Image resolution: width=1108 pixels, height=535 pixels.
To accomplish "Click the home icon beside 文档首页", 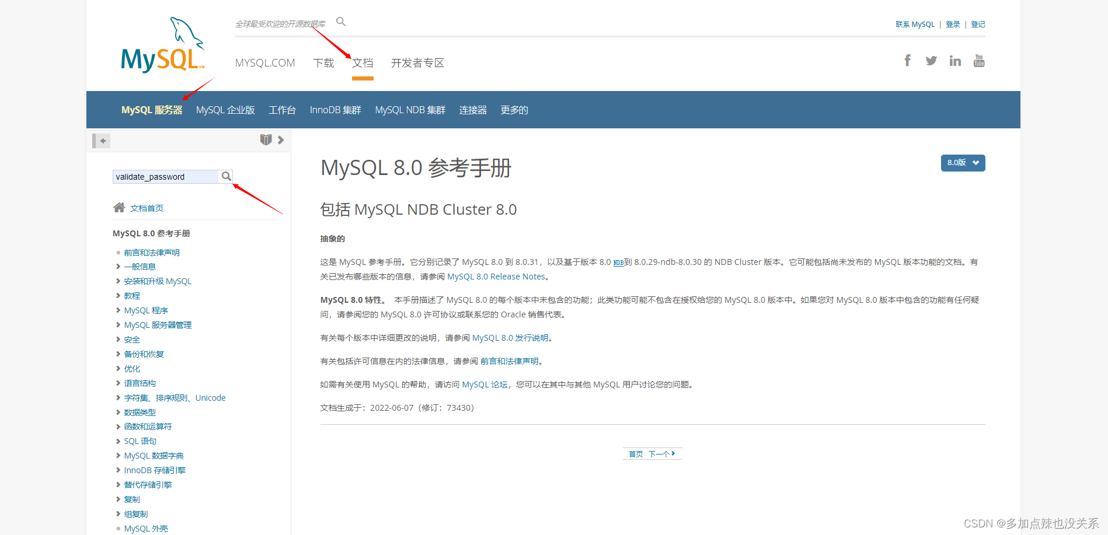I will [x=119, y=208].
